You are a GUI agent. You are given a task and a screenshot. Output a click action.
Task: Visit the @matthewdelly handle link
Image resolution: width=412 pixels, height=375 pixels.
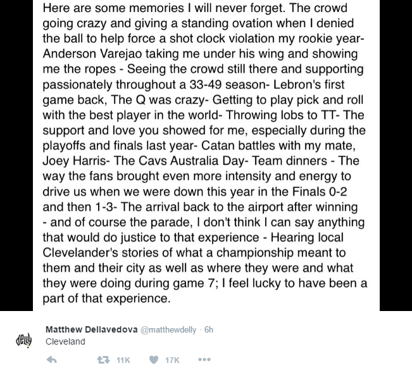click(x=169, y=330)
